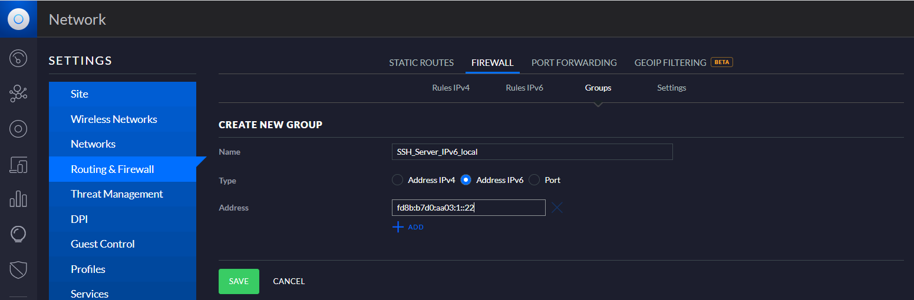Click Cancel to discard group
Viewport: 914px width, 300px height.
point(289,281)
